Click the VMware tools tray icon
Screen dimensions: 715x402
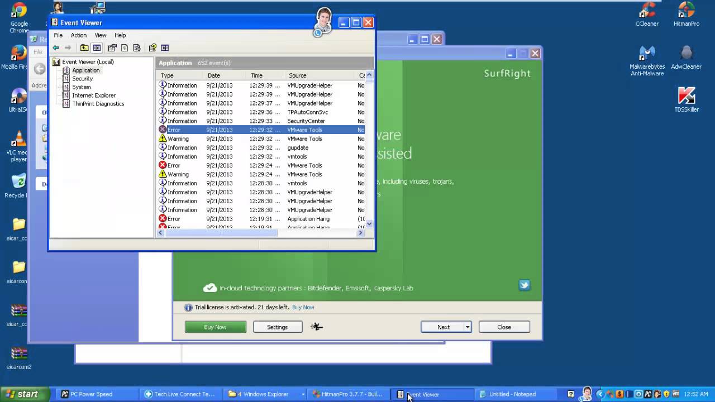click(675, 394)
